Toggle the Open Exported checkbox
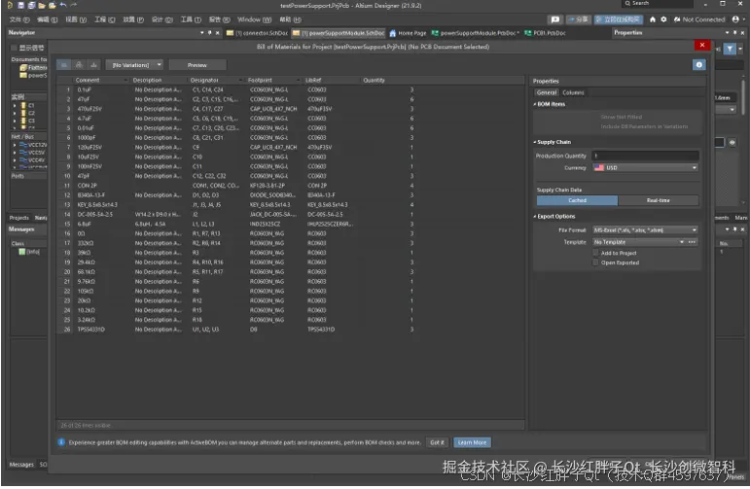Viewport: 750px width, 489px height. click(595, 262)
